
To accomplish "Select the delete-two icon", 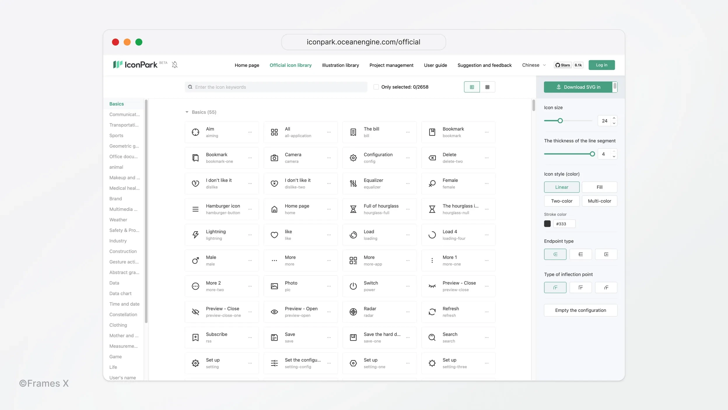I will (x=432, y=158).
